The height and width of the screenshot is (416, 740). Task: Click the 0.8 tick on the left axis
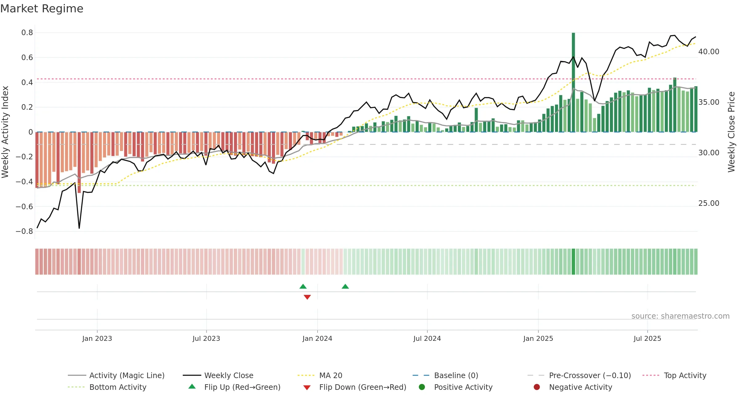pyautogui.click(x=27, y=33)
